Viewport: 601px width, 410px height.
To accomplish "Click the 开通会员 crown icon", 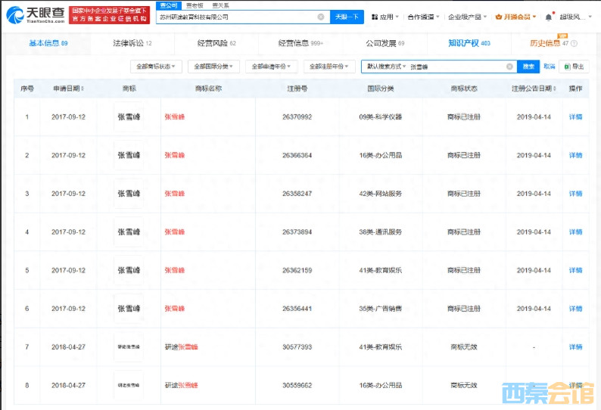I will [x=498, y=17].
